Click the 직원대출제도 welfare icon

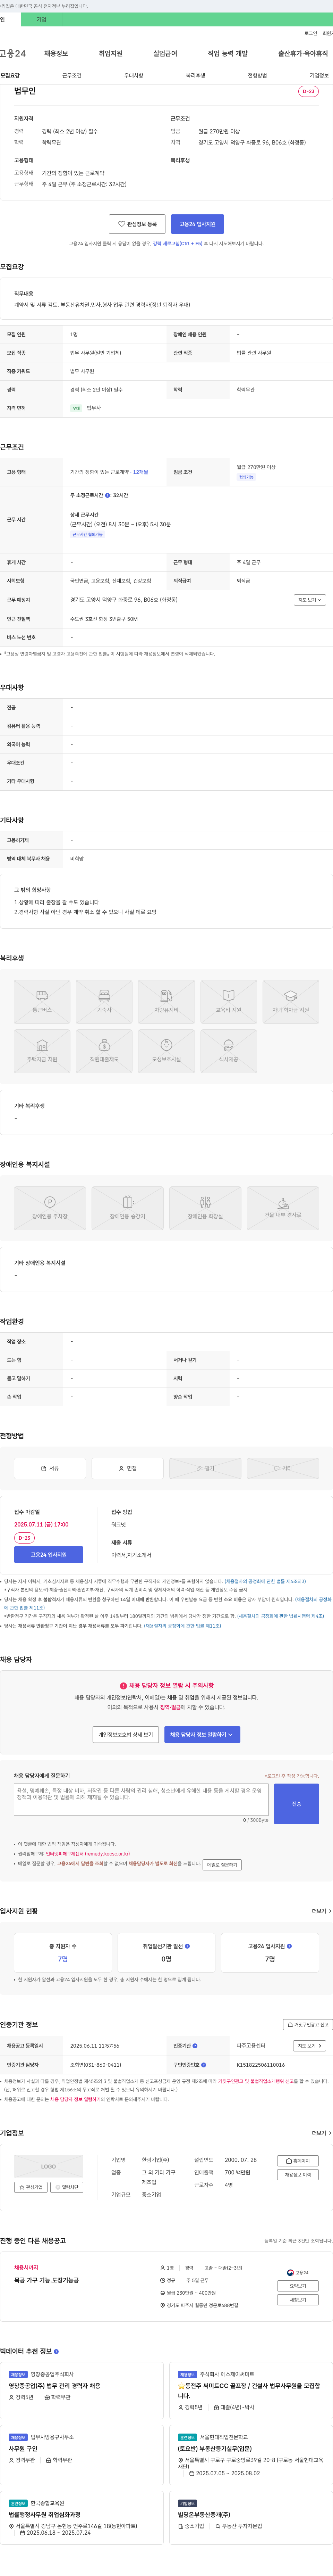pos(104,1045)
